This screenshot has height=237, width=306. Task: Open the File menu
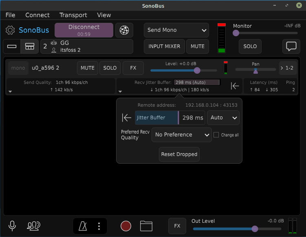coord(10,15)
